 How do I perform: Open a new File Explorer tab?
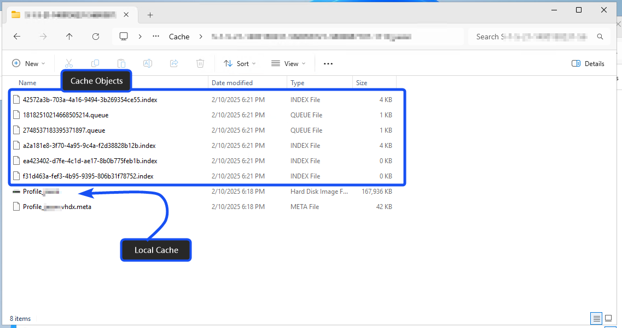[150, 15]
